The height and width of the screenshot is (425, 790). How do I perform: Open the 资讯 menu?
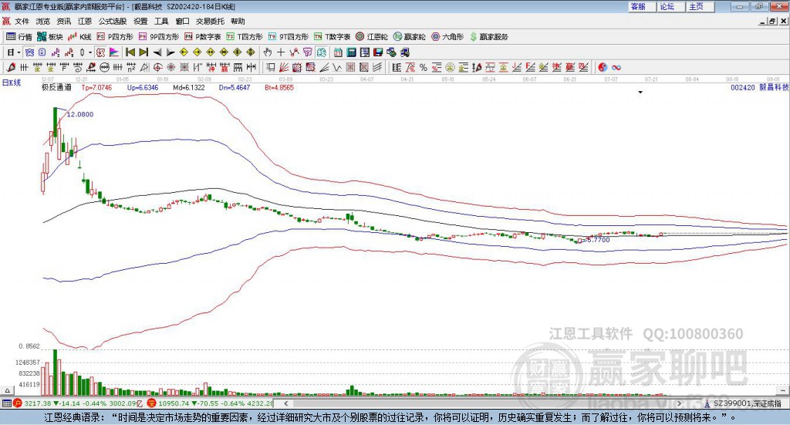tap(63, 21)
